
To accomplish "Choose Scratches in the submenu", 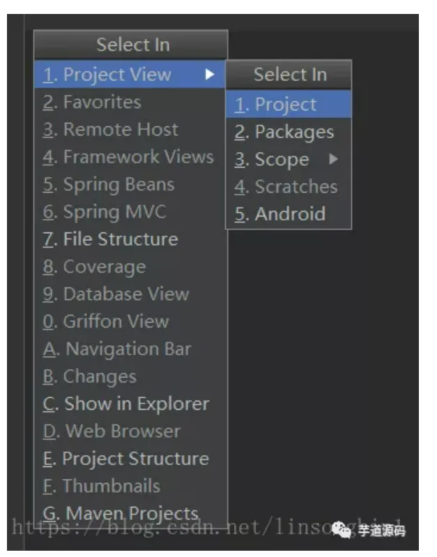I will 289,186.
